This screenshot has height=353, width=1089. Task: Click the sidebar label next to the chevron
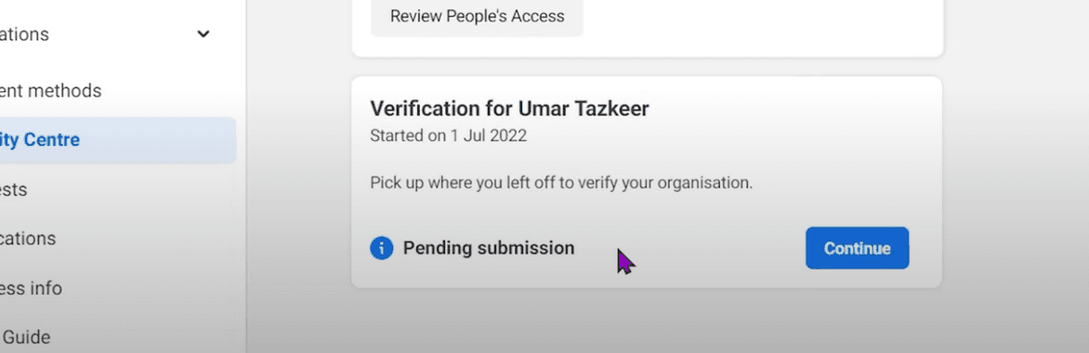tap(24, 34)
